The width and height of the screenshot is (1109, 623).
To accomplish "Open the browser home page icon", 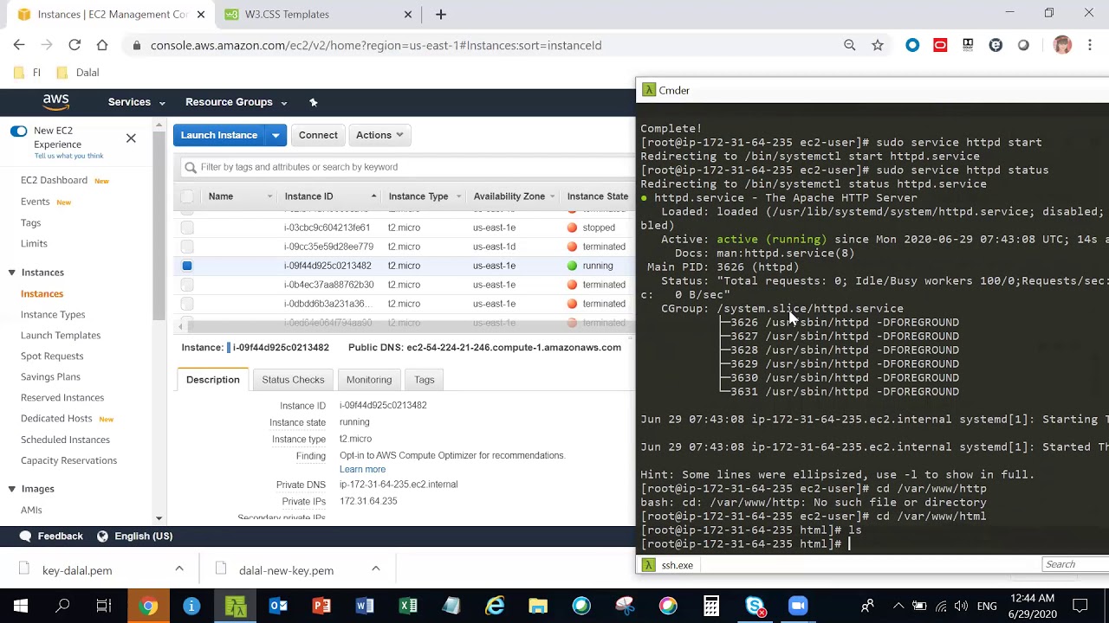I will point(102,45).
